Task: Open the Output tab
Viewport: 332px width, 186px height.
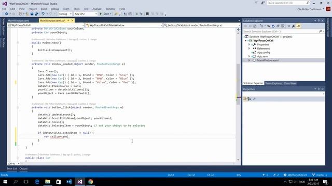Action: point(23,168)
